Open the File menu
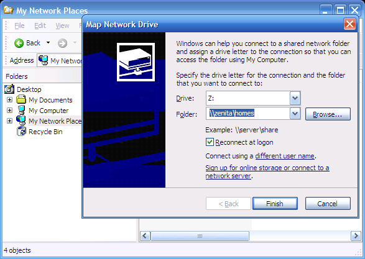365x259 pixels. pyautogui.click(x=19, y=25)
